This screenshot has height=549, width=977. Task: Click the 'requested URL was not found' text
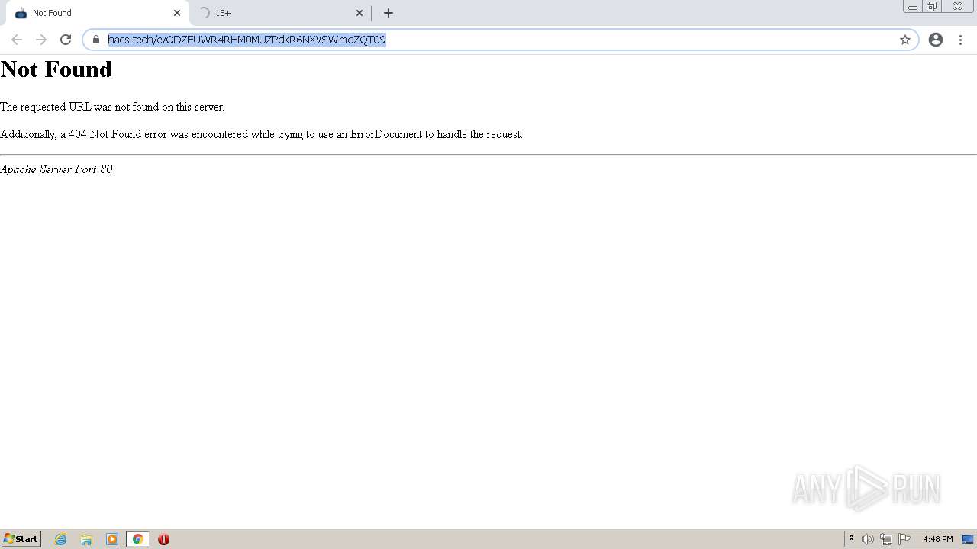(112, 107)
